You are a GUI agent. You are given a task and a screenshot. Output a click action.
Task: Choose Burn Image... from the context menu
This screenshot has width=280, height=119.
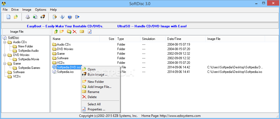click(101, 75)
